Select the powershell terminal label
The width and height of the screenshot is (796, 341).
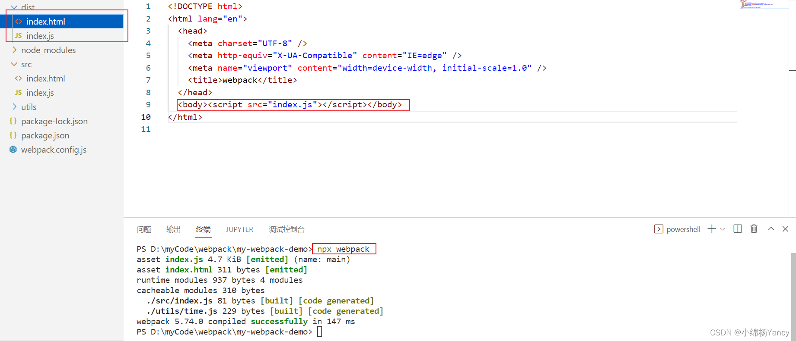683,229
